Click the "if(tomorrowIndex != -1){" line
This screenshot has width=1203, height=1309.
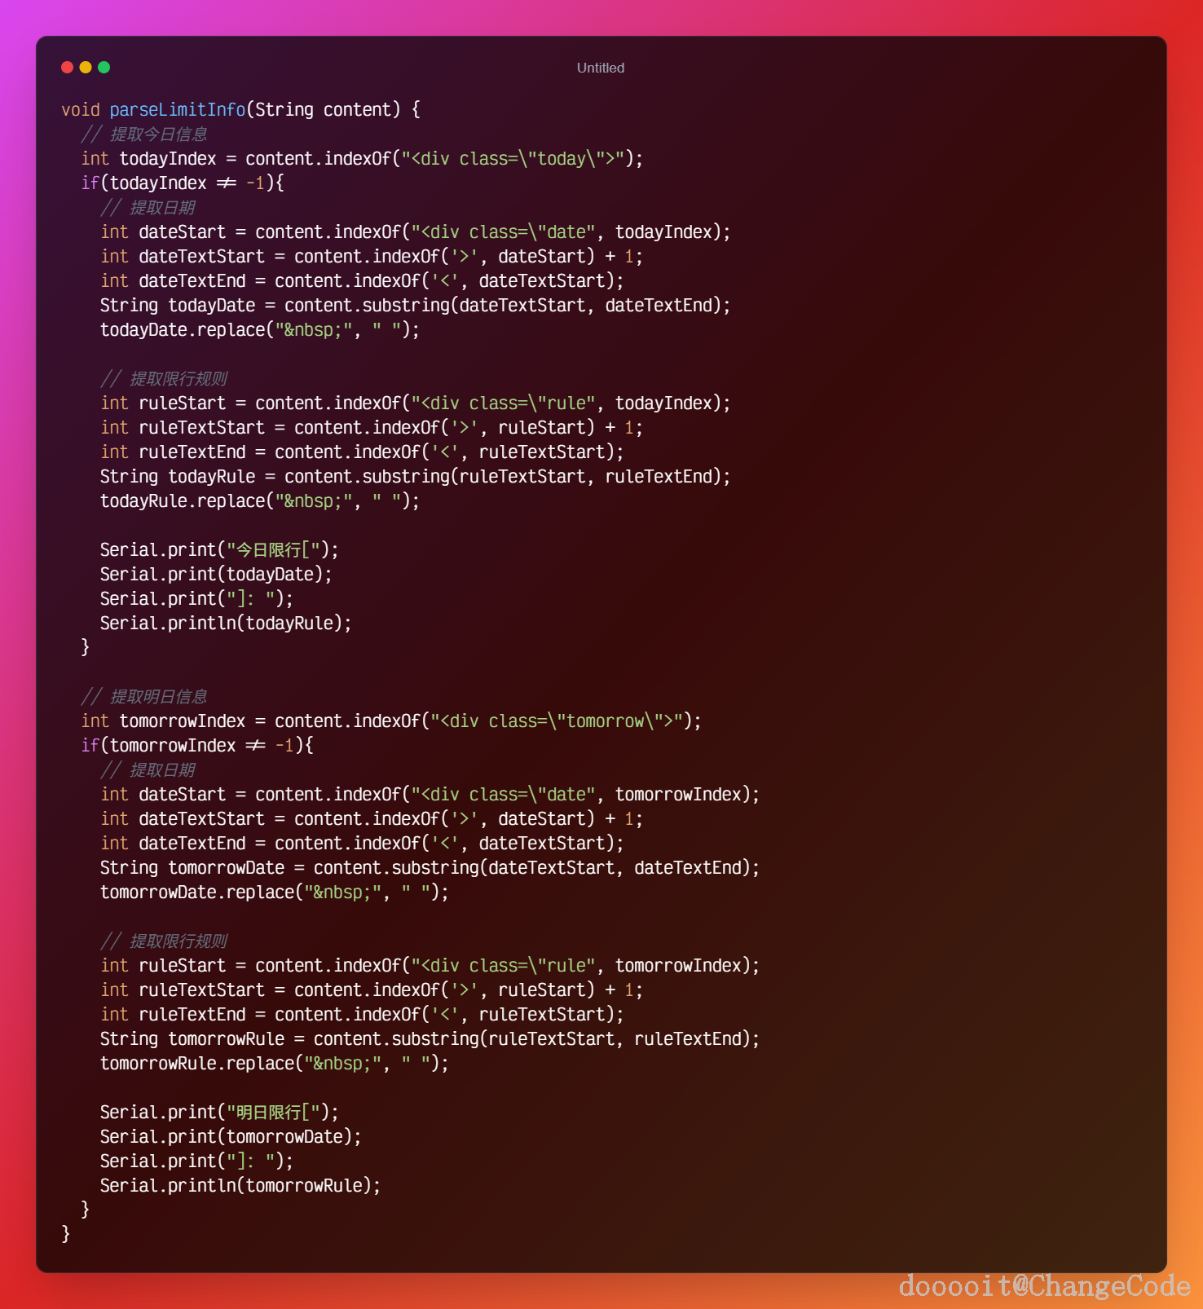(x=197, y=746)
